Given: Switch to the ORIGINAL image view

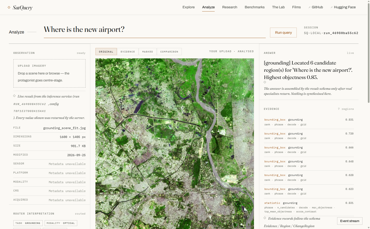Looking at the screenshot, I should click(x=106, y=52).
